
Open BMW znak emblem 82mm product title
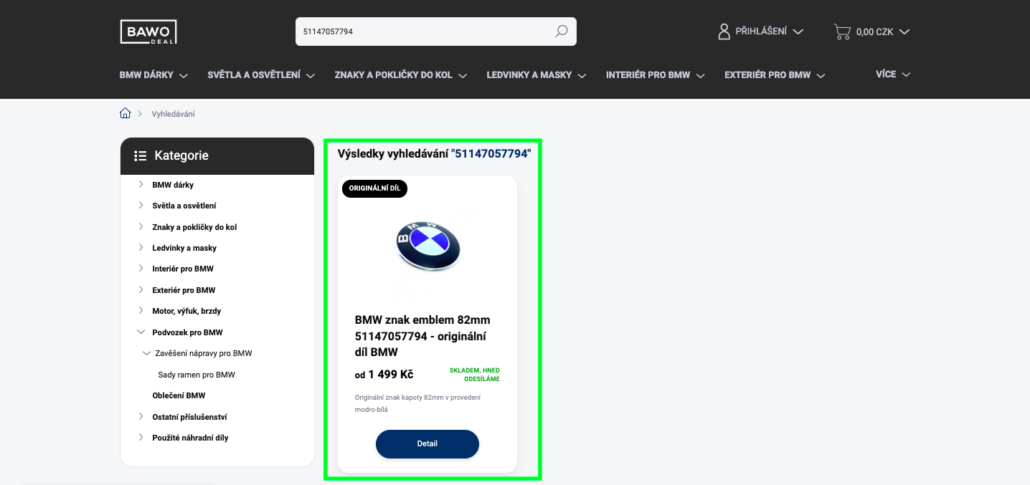point(422,336)
